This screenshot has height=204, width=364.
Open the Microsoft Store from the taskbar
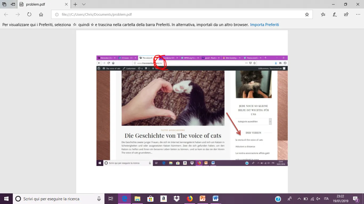tap(151, 199)
